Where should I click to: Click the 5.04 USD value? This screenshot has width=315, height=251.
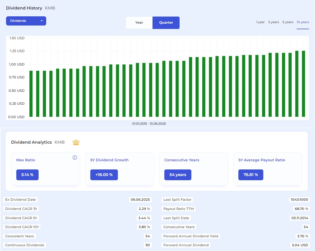tap(300, 245)
